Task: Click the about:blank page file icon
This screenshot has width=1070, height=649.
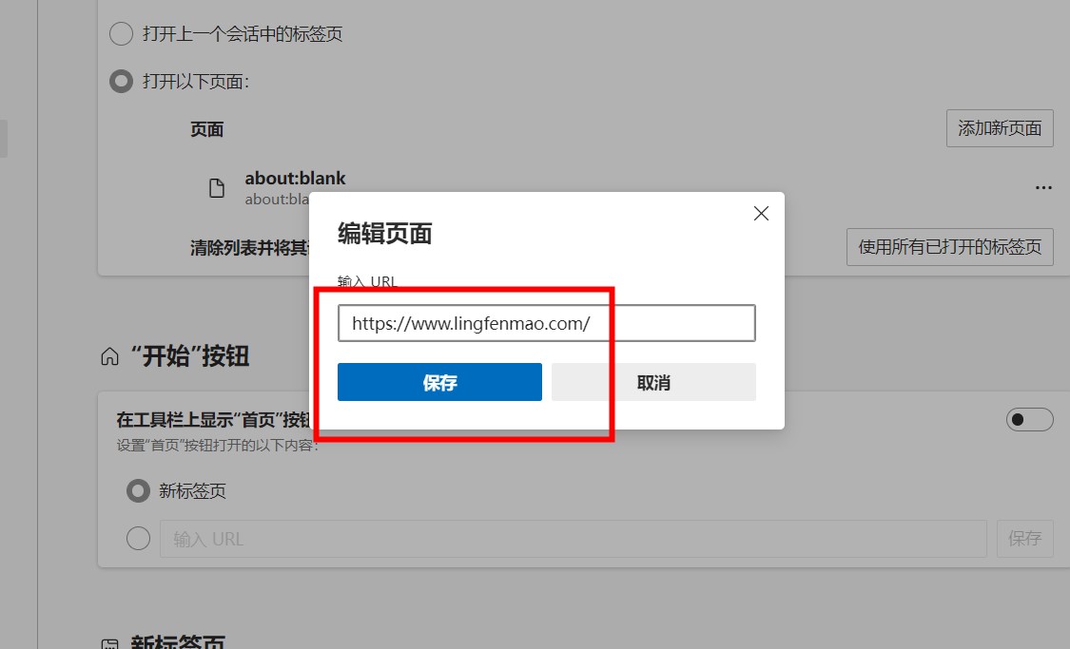Action: 216,187
